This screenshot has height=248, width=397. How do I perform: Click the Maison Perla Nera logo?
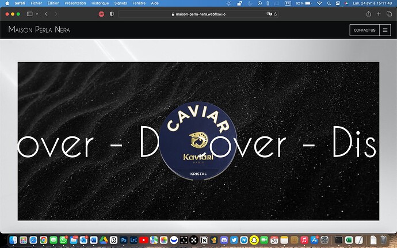coord(39,30)
